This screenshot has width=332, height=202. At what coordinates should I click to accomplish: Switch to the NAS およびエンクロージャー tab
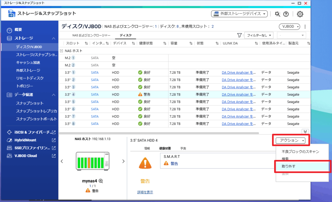(91, 35)
